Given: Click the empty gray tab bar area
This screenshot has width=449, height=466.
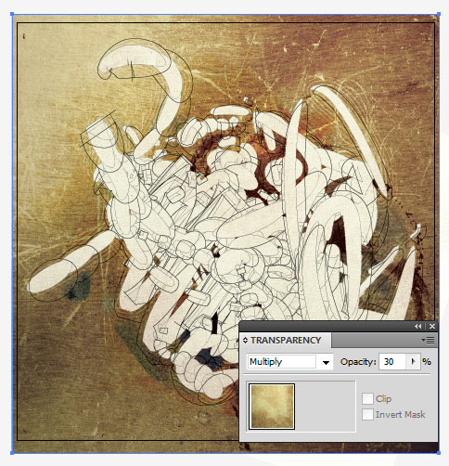Looking at the screenshot, I should (376, 341).
